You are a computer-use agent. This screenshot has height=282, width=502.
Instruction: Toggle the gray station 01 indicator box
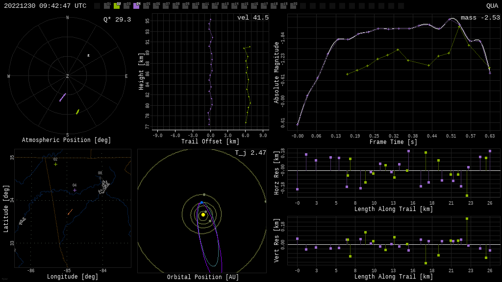tap(107, 6)
